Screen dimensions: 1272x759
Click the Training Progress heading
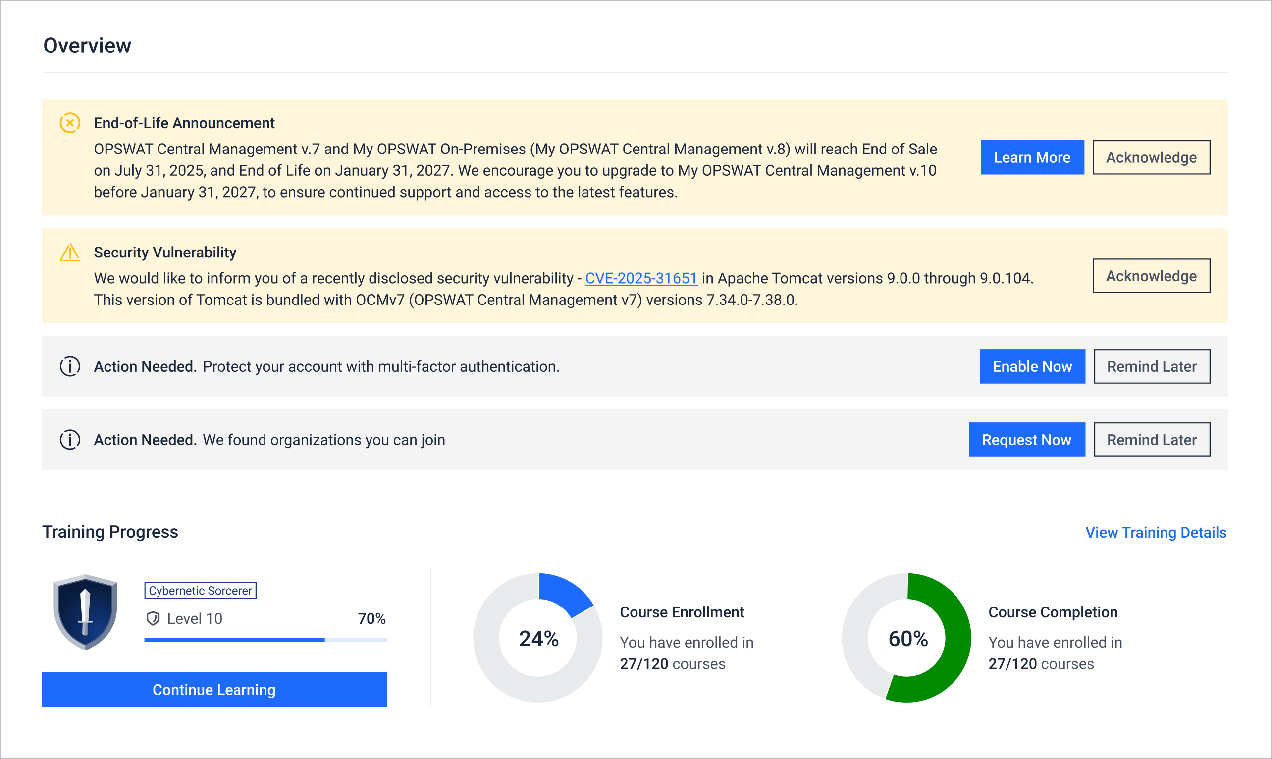[x=110, y=532]
